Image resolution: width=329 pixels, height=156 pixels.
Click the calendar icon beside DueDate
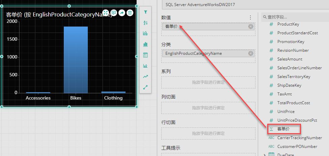pos(272,155)
